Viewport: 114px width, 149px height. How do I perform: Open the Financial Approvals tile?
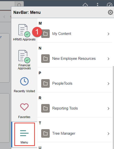(24, 60)
